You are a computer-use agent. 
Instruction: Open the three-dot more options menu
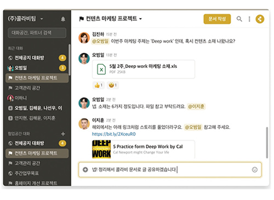[249, 19]
